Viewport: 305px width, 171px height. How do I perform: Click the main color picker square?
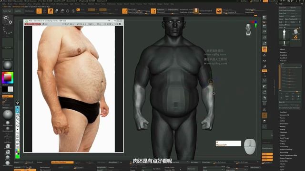tap(8, 77)
